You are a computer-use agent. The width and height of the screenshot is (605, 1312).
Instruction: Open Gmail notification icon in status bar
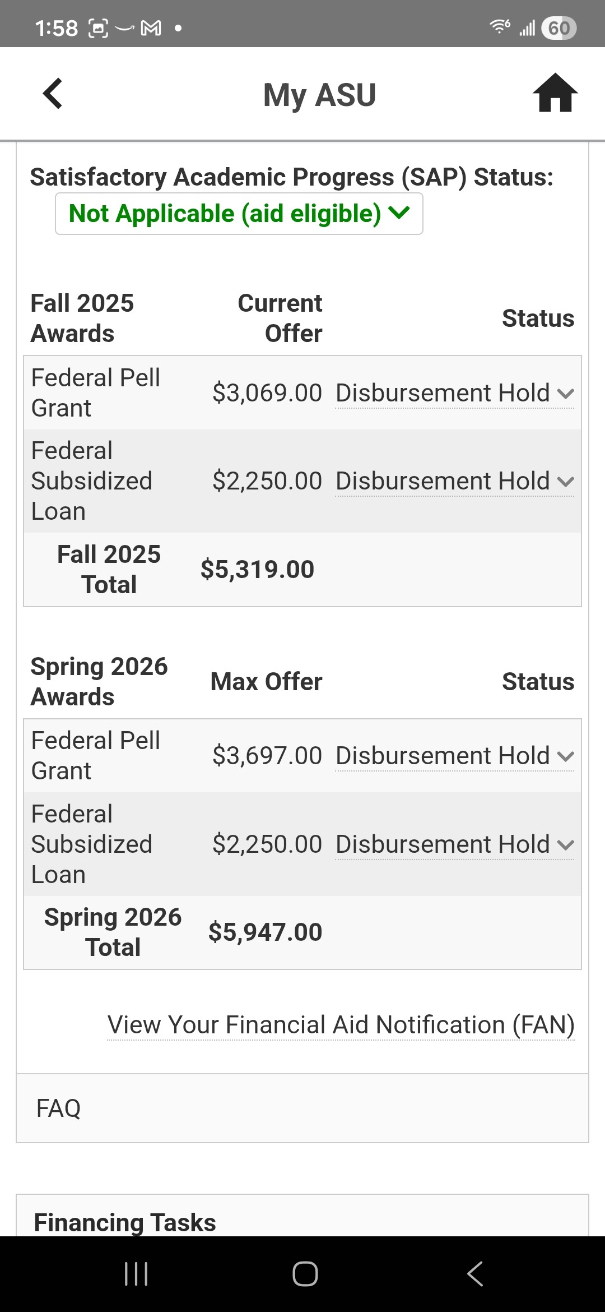tap(151, 27)
